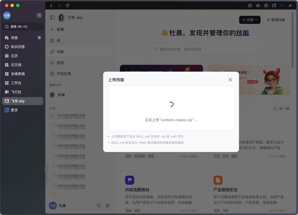Open the three-dot more menu in top bar
Screen dimensions: 298x215
coord(282,5)
